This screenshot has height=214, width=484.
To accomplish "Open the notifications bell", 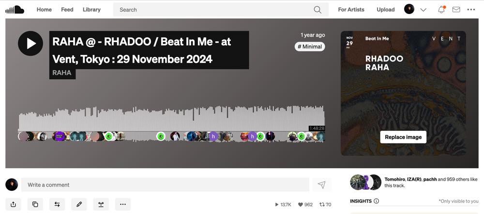I will (441, 10).
